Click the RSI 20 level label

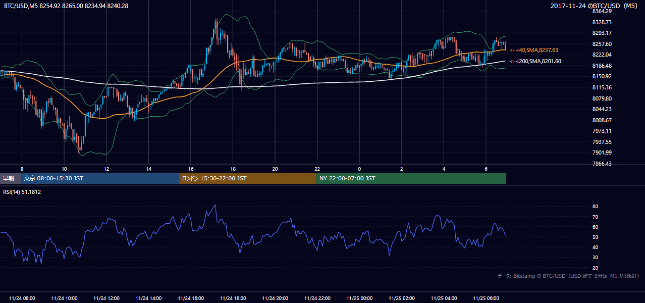[595, 268]
